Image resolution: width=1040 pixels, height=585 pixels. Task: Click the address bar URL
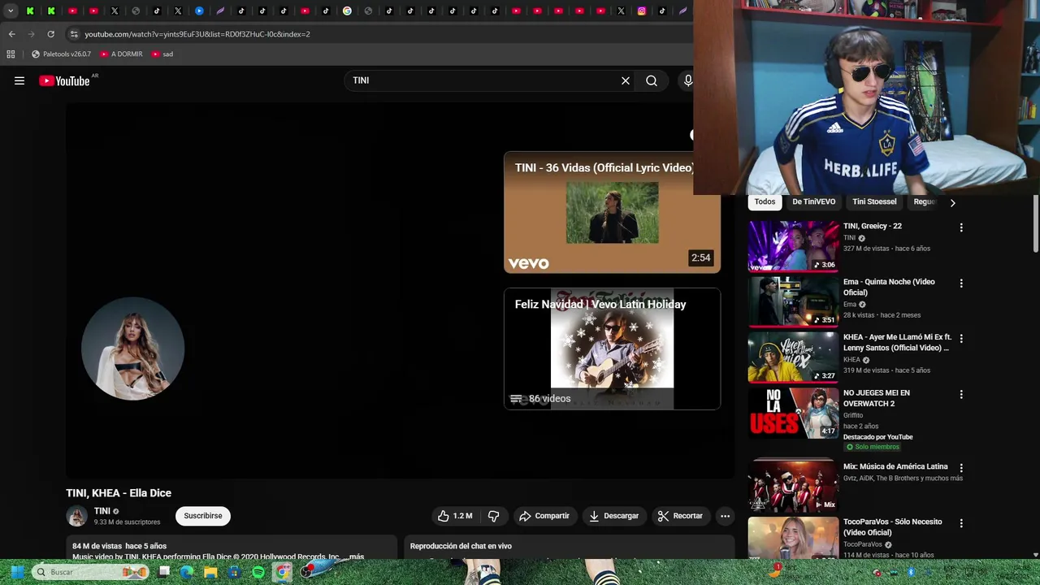[197, 34]
